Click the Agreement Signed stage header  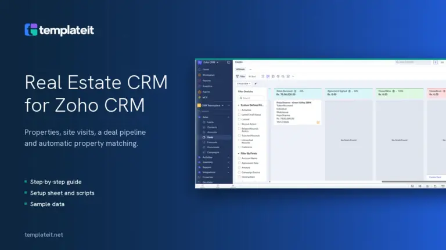[x=348, y=93]
